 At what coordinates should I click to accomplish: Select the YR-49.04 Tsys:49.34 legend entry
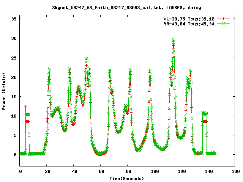(189, 24)
